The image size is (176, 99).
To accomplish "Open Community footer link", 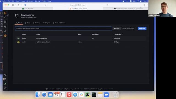I will point(69,89).
